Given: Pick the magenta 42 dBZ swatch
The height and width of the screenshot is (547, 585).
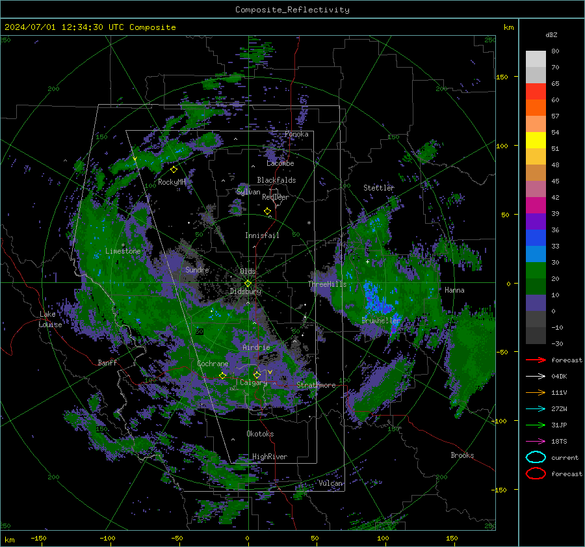Looking at the screenshot, I should point(536,205).
